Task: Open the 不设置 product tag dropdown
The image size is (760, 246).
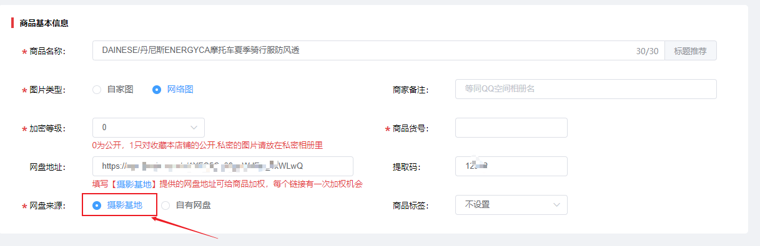Action: (x=511, y=205)
